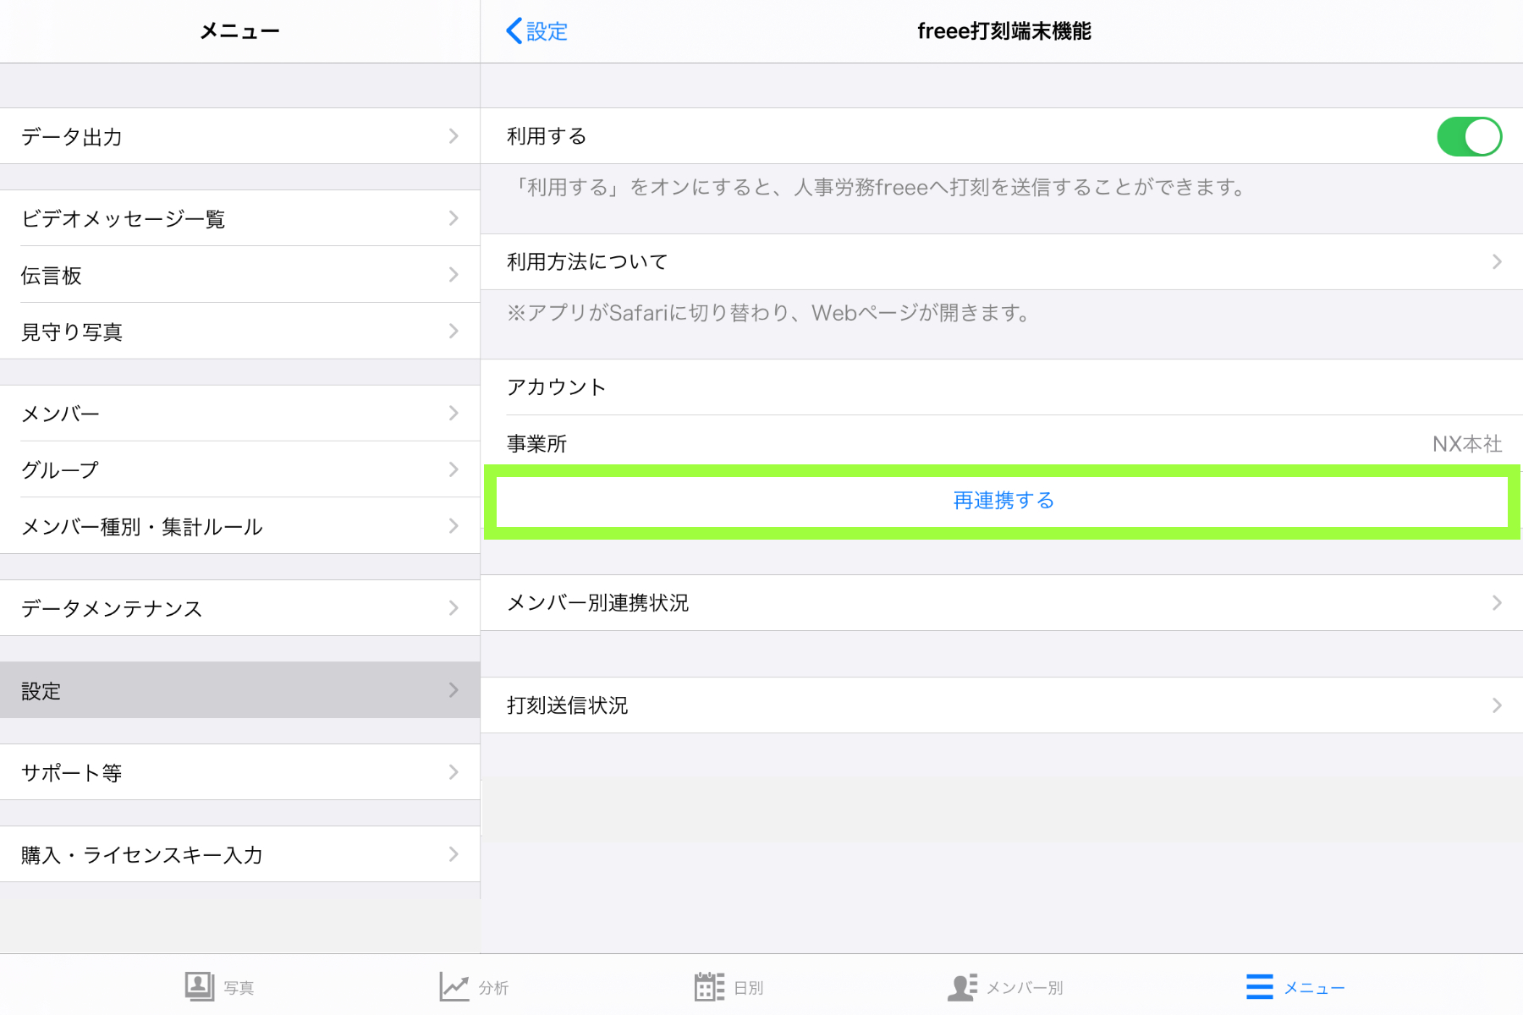The image size is (1523, 1015).
Task: Open メンバー別連携状況 via its chevron
Action: (x=1496, y=603)
